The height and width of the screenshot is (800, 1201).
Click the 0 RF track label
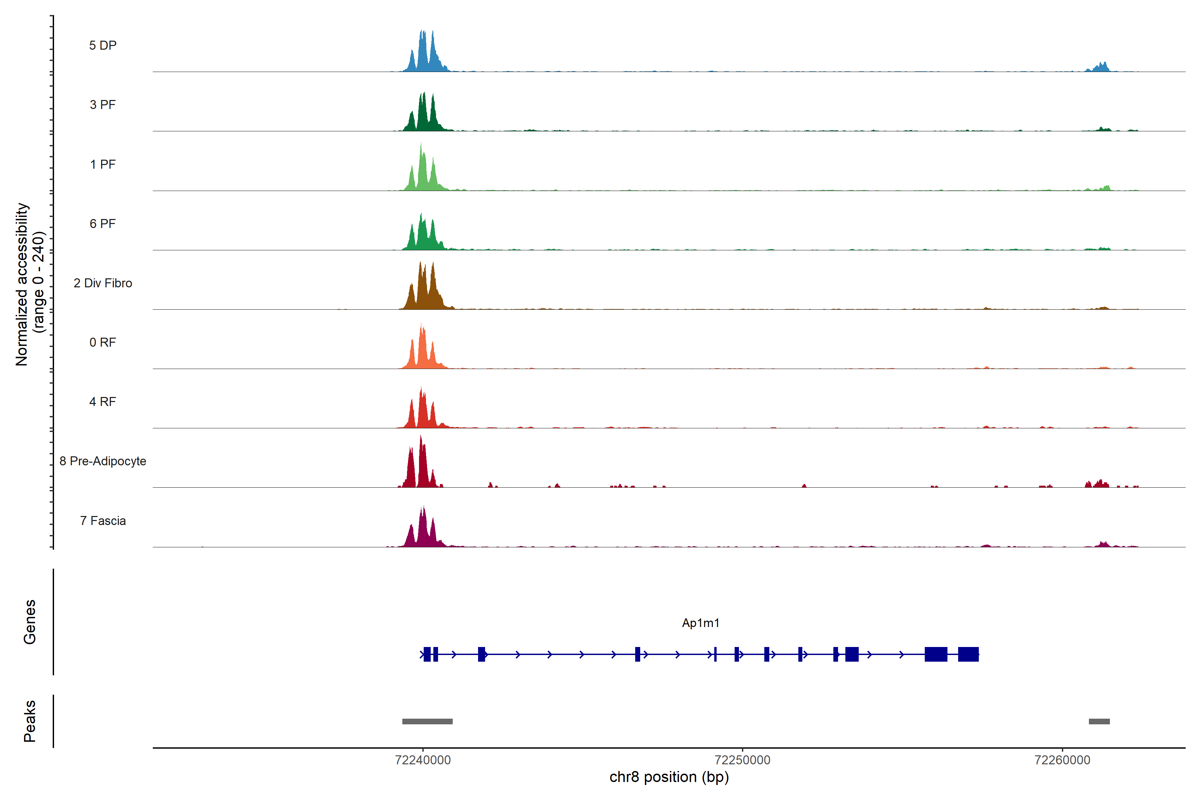[x=103, y=342]
